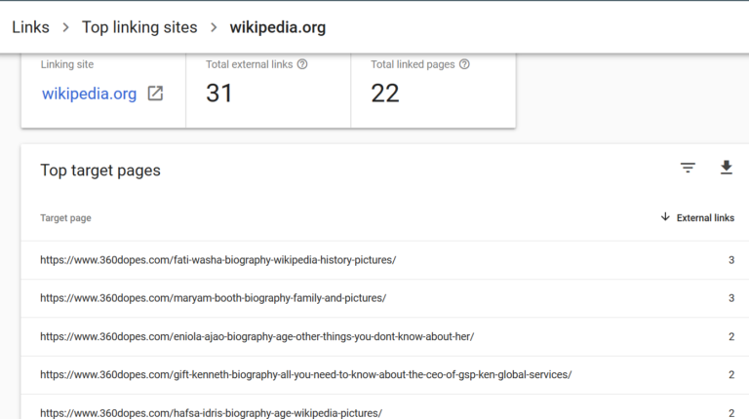The width and height of the screenshot is (749, 419).
Task: Select total linked pages value 22
Action: tap(385, 94)
